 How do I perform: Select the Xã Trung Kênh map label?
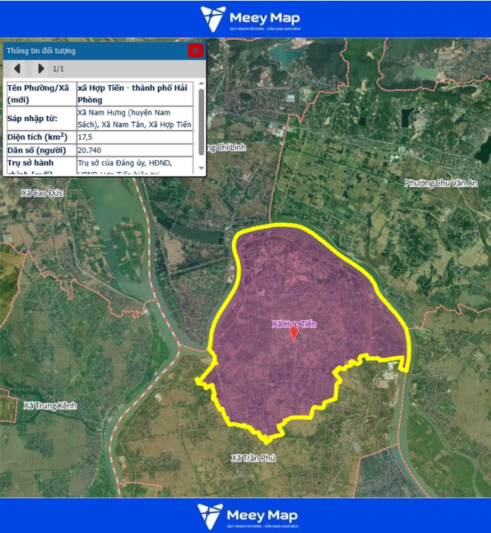[50, 405]
